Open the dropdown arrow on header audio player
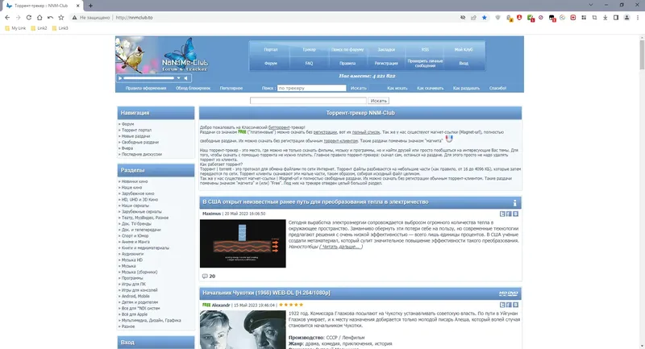This screenshot has height=349, width=645. tap(178, 78)
